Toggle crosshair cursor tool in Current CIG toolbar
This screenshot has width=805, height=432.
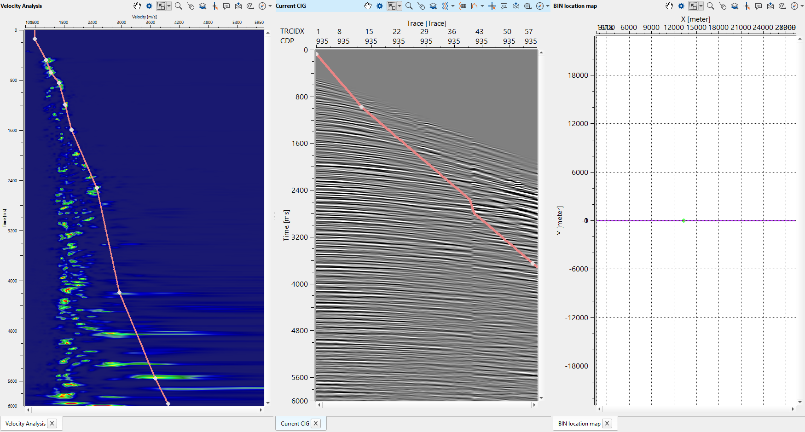[x=492, y=6]
